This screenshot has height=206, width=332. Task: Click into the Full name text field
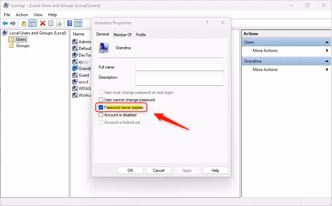179,67
